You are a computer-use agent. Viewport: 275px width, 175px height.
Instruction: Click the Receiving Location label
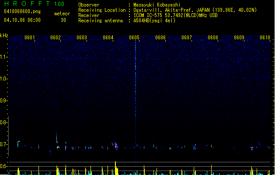coord(102,10)
